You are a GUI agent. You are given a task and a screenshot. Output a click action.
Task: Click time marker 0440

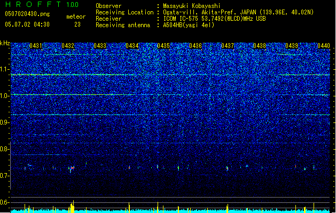pyautogui.click(x=324, y=46)
